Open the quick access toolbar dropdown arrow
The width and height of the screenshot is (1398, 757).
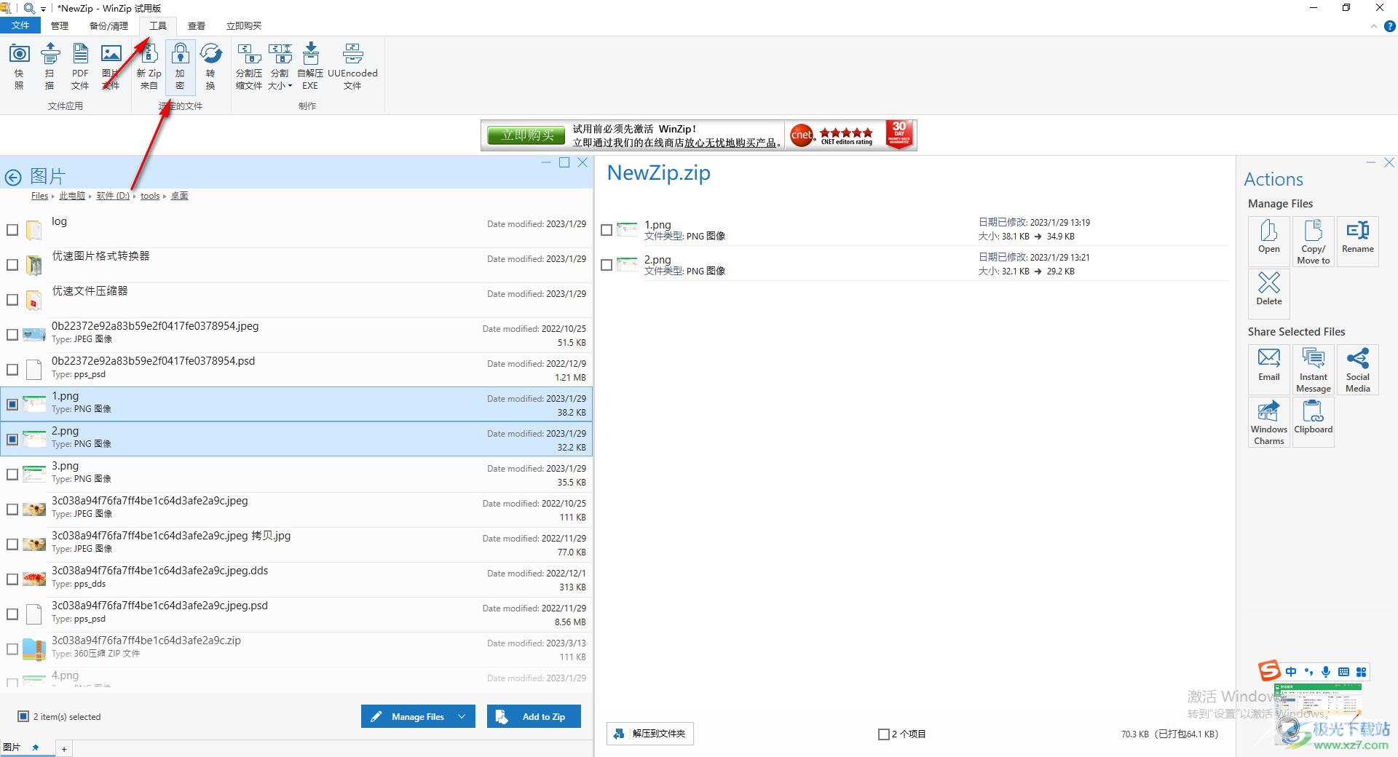tap(44, 9)
